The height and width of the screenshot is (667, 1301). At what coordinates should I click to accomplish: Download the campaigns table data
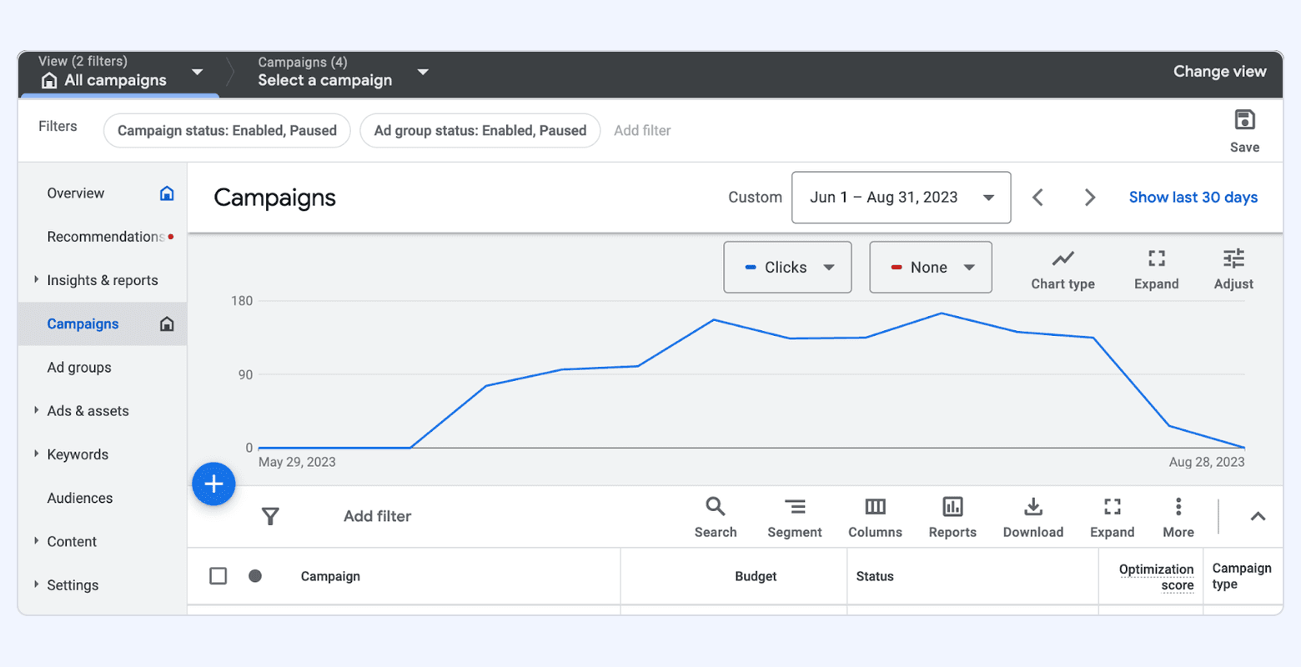pyautogui.click(x=1032, y=515)
